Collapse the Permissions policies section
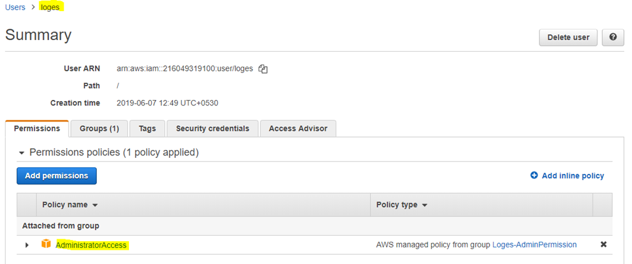 click(x=22, y=153)
